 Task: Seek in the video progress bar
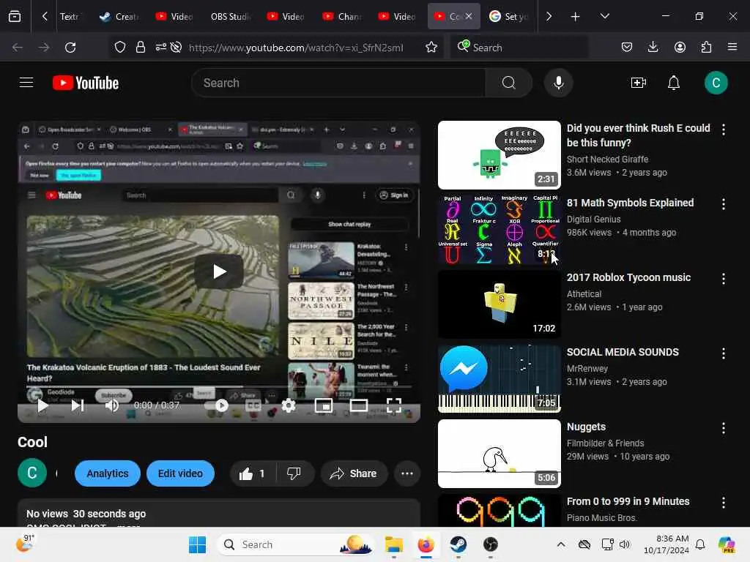coord(219,386)
